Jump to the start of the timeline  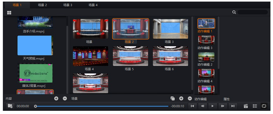pyautogui.click(x=192, y=106)
